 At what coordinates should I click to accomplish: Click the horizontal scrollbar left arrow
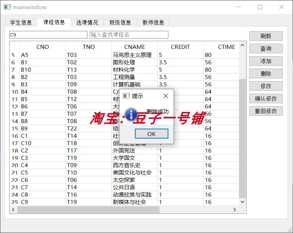pyautogui.click(x=13, y=209)
